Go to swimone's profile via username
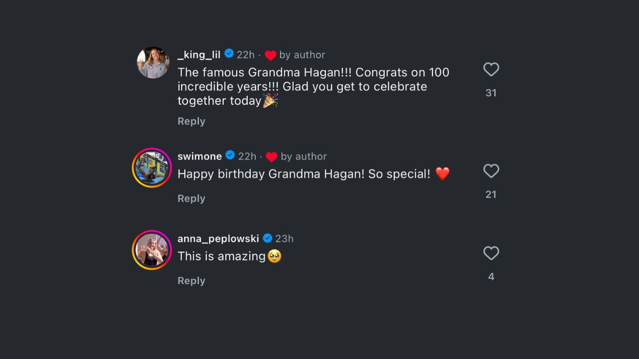The height and width of the screenshot is (359, 639). click(x=200, y=157)
